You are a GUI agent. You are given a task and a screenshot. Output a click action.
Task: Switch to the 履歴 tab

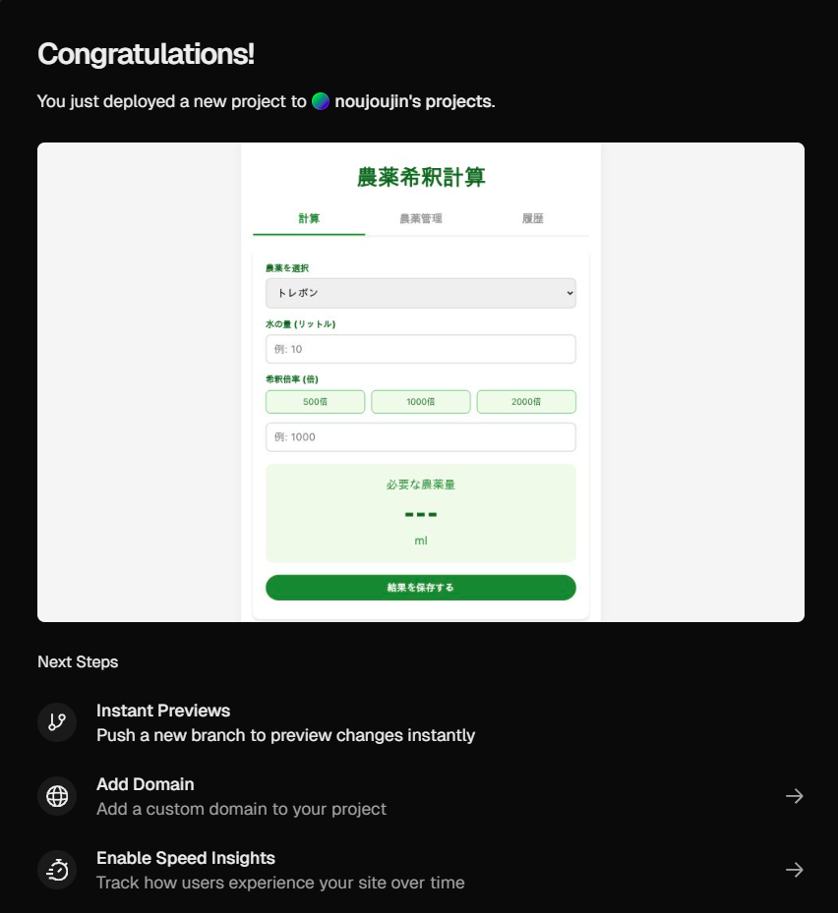point(532,218)
